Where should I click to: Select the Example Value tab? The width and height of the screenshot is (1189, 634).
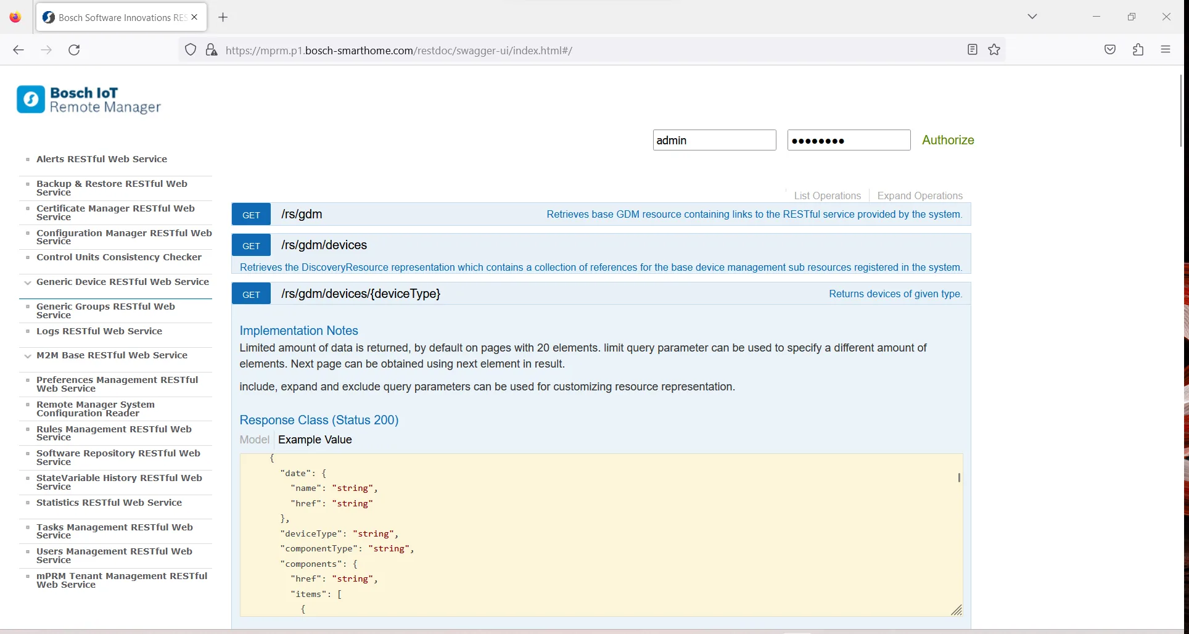(315, 440)
